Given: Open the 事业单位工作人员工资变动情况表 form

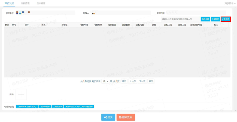Looking at the screenshot, I should (79, 107).
